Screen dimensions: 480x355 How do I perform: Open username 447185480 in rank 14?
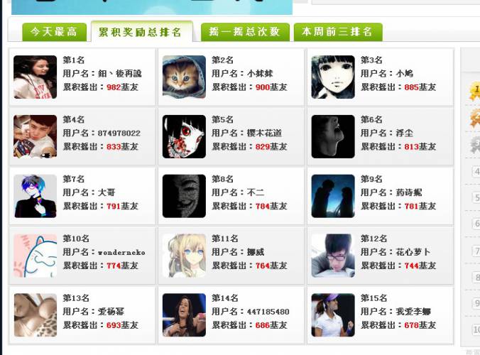(268, 312)
